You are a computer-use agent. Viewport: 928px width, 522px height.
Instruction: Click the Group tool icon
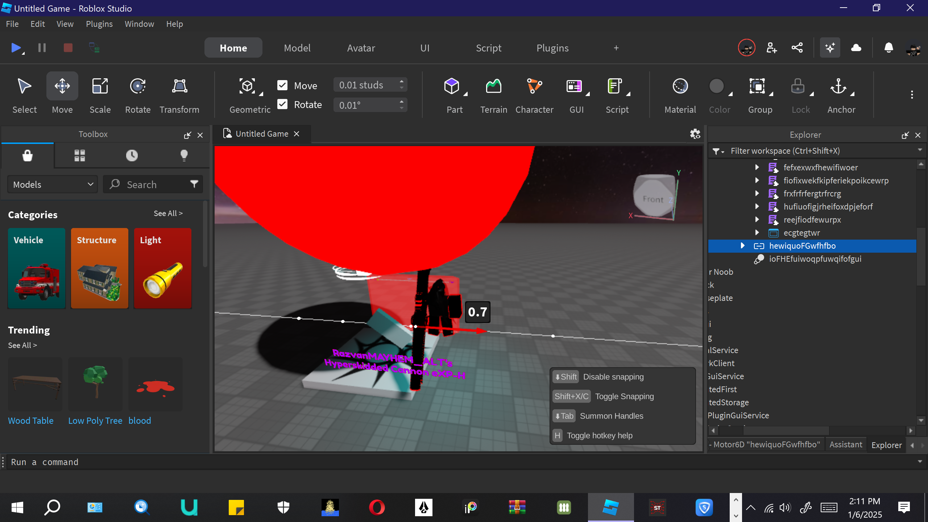coord(757,87)
